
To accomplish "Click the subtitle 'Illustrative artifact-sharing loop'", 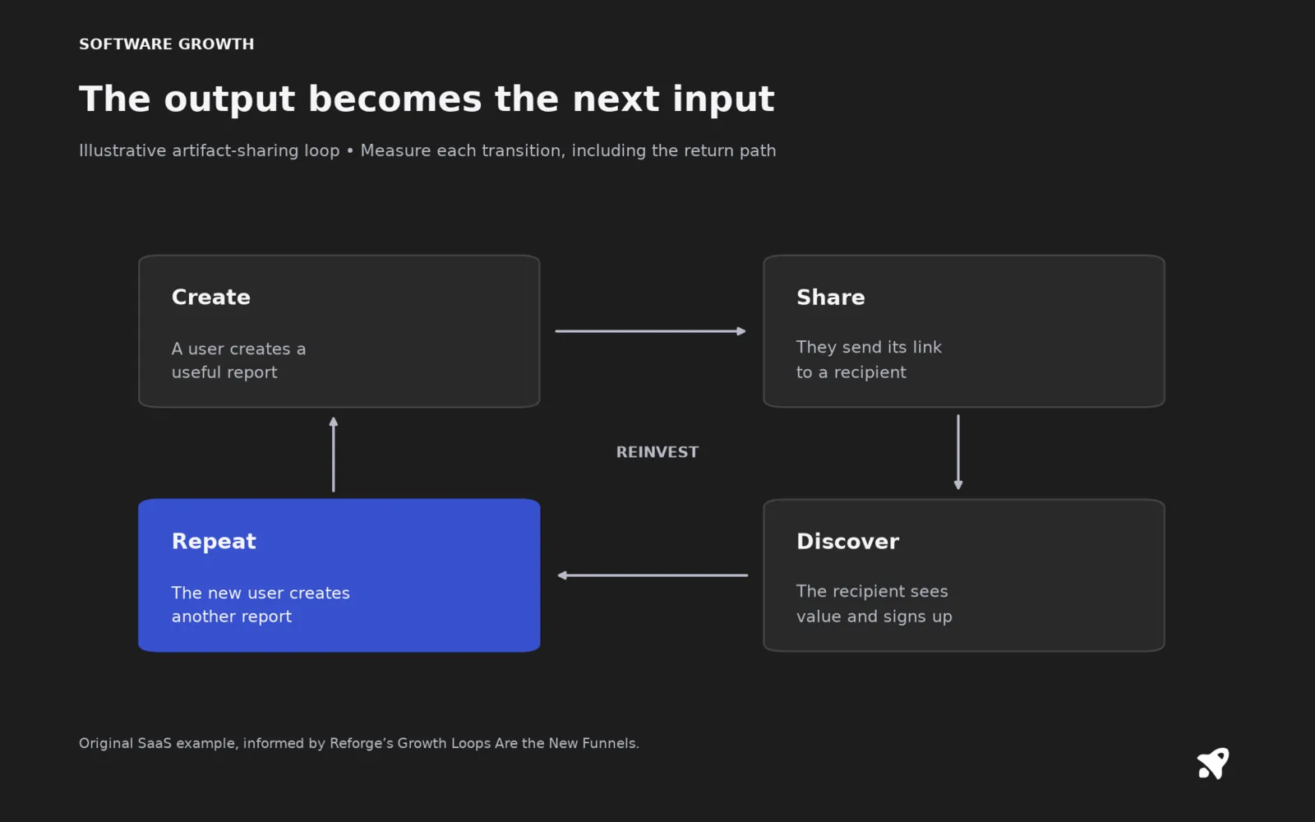I will tap(210, 150).
